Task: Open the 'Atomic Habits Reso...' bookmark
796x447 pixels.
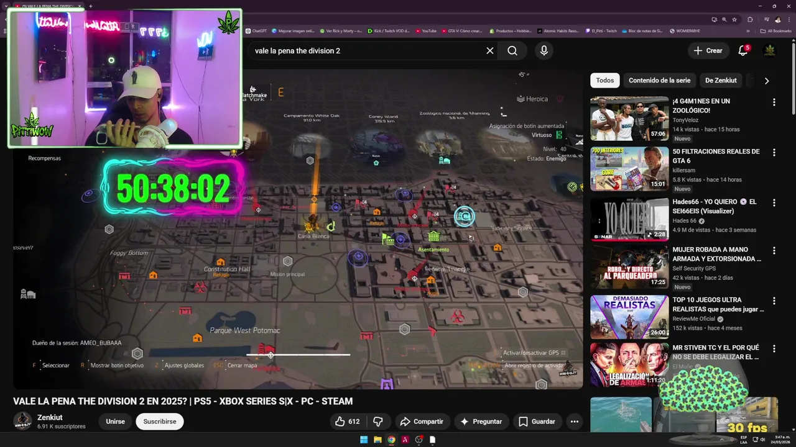Action: point(558,30)
